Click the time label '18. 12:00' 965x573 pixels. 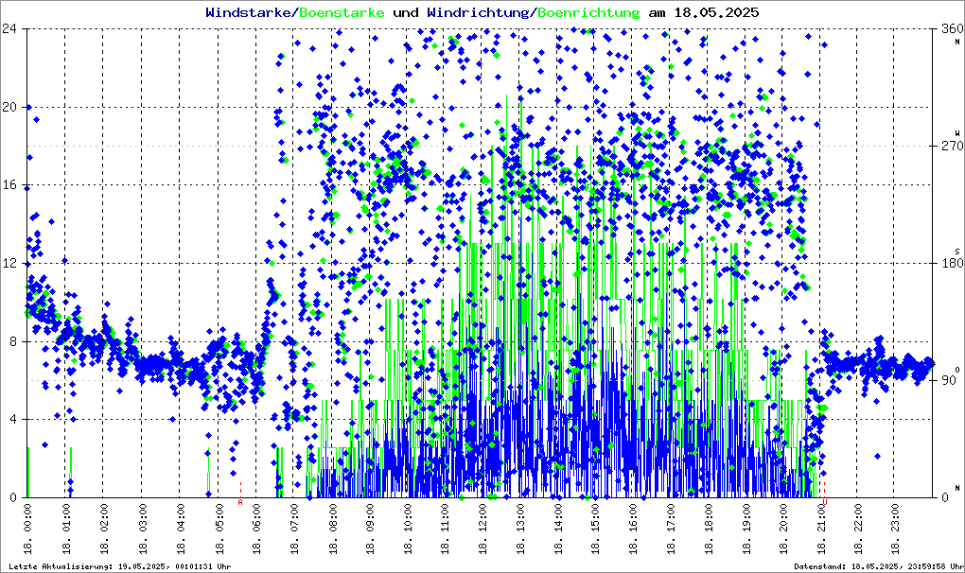[x=483, y=528]
